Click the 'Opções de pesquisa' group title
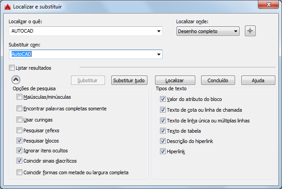 coord(34,88)
